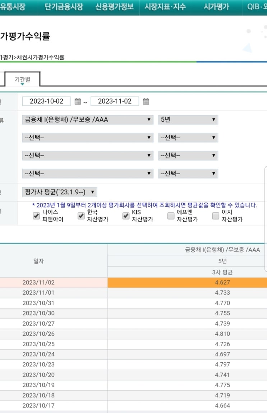Open the start date calendar picker icon
This screenshot has width=267, height=413.
coord(78,101)
